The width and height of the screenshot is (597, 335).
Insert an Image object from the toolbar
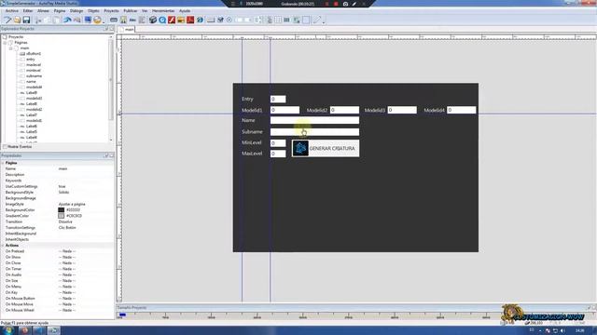pyautogui.click(x=123, y=20)
